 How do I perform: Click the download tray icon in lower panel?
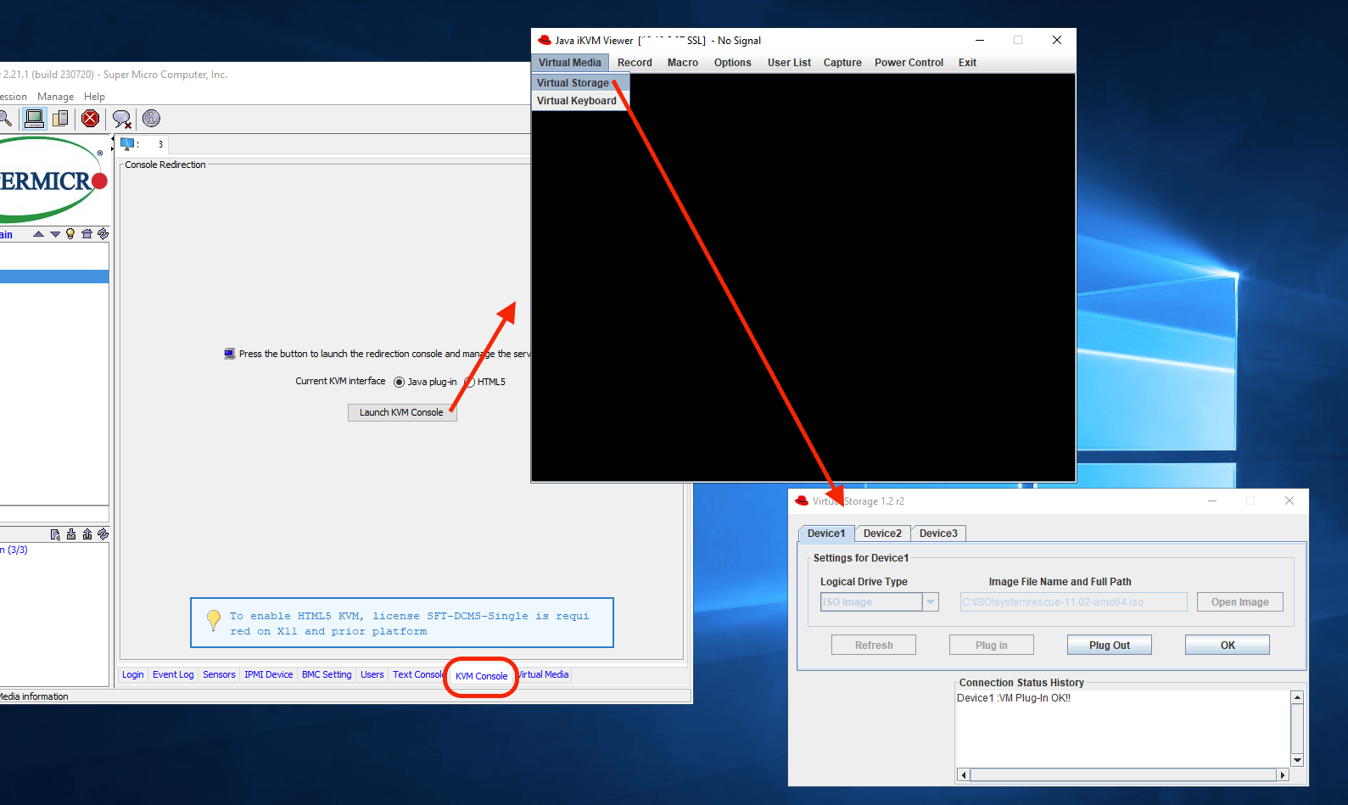click(x=71, y=534)
